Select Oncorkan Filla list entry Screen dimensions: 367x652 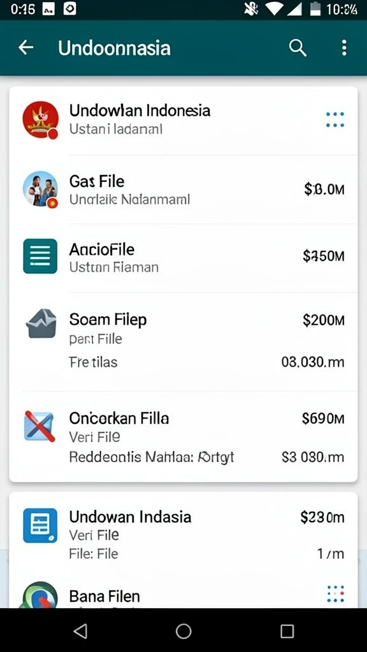click(183, 436)
